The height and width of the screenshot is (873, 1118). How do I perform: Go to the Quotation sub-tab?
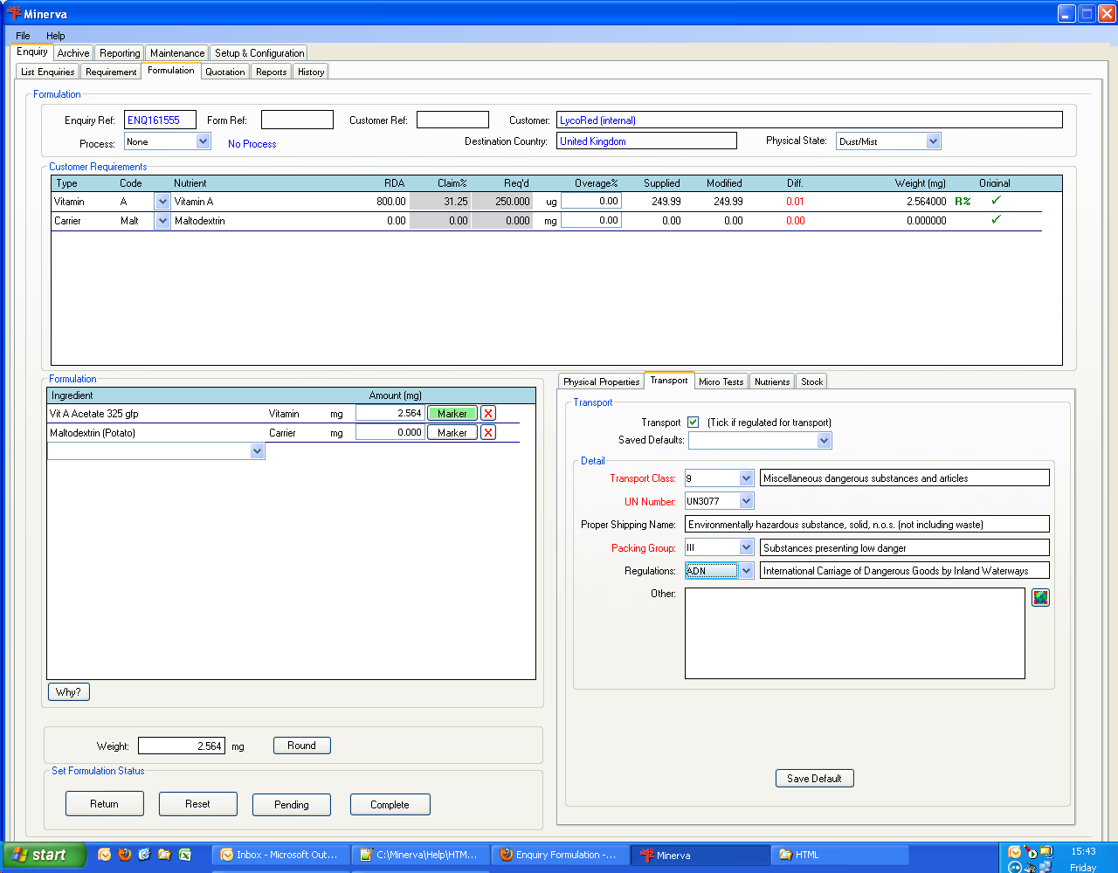tap(225, 72)
